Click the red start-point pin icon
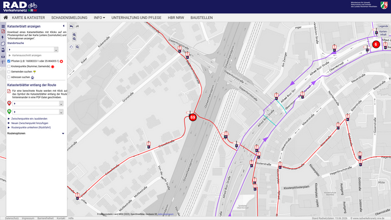Screen dimensions: 391x220 pyautogui.click(x=9, y=103)
